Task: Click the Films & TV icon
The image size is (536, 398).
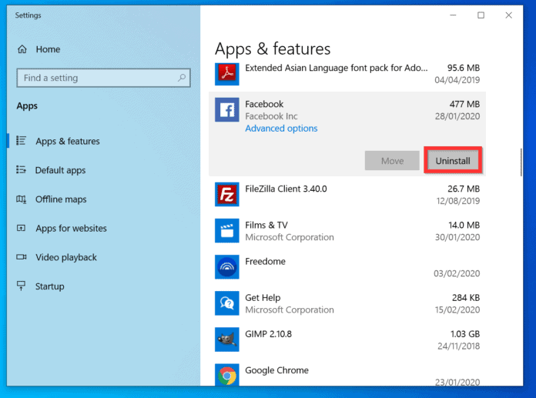Action: (227, 231)
